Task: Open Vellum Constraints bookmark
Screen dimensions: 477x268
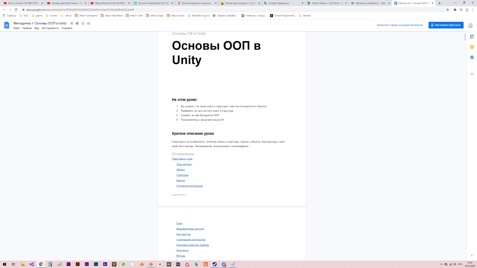Action: coord(86,16)
